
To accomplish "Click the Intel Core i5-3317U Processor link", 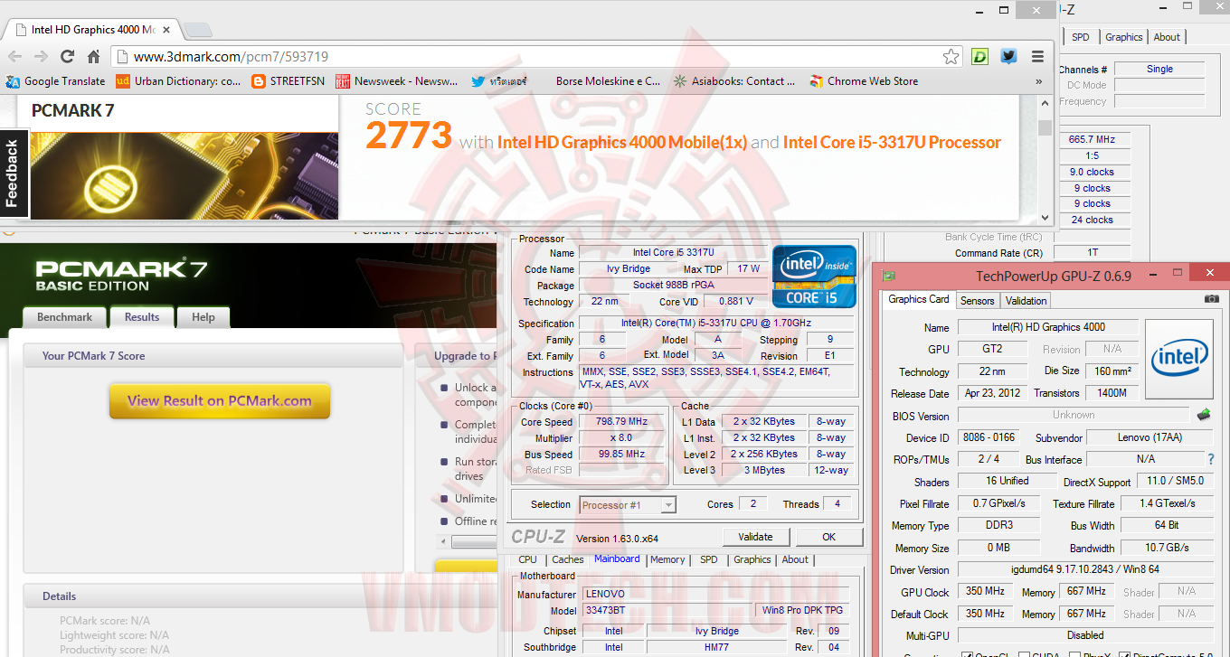I will 892,143.
